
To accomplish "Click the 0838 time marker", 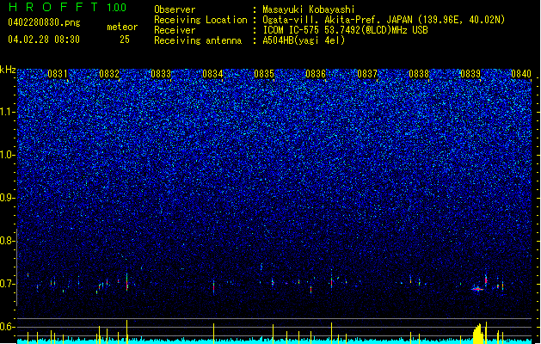I will (419, 74).
